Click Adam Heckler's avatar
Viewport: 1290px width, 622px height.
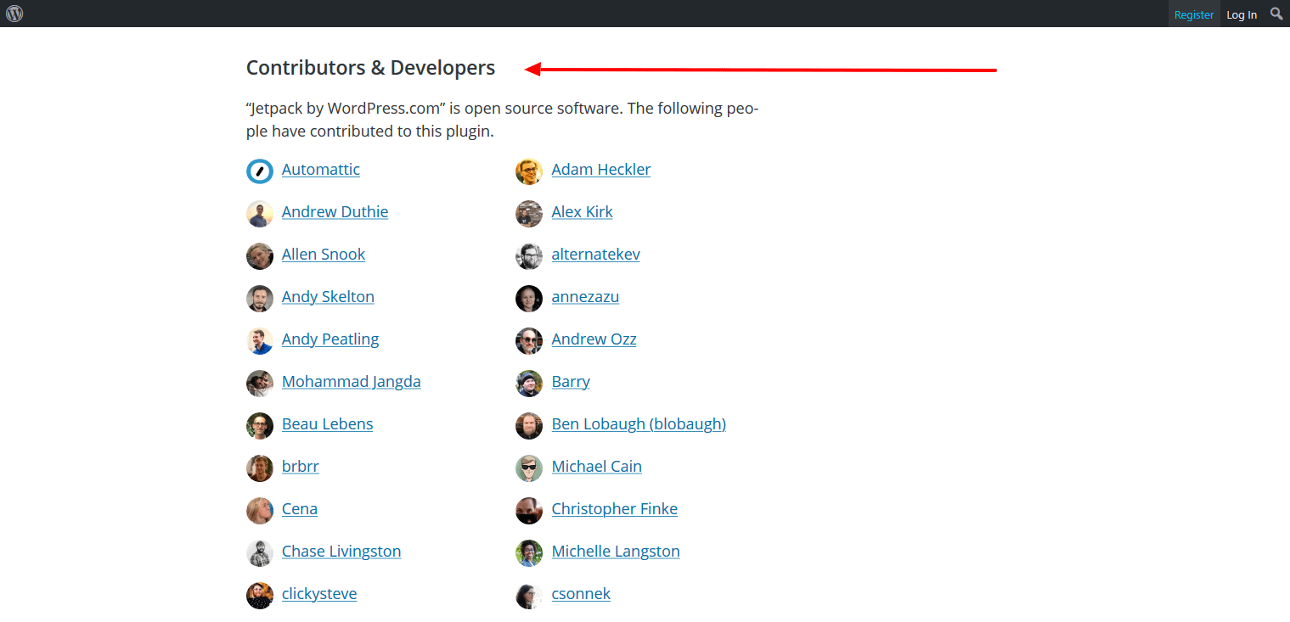tap(529, 171)
